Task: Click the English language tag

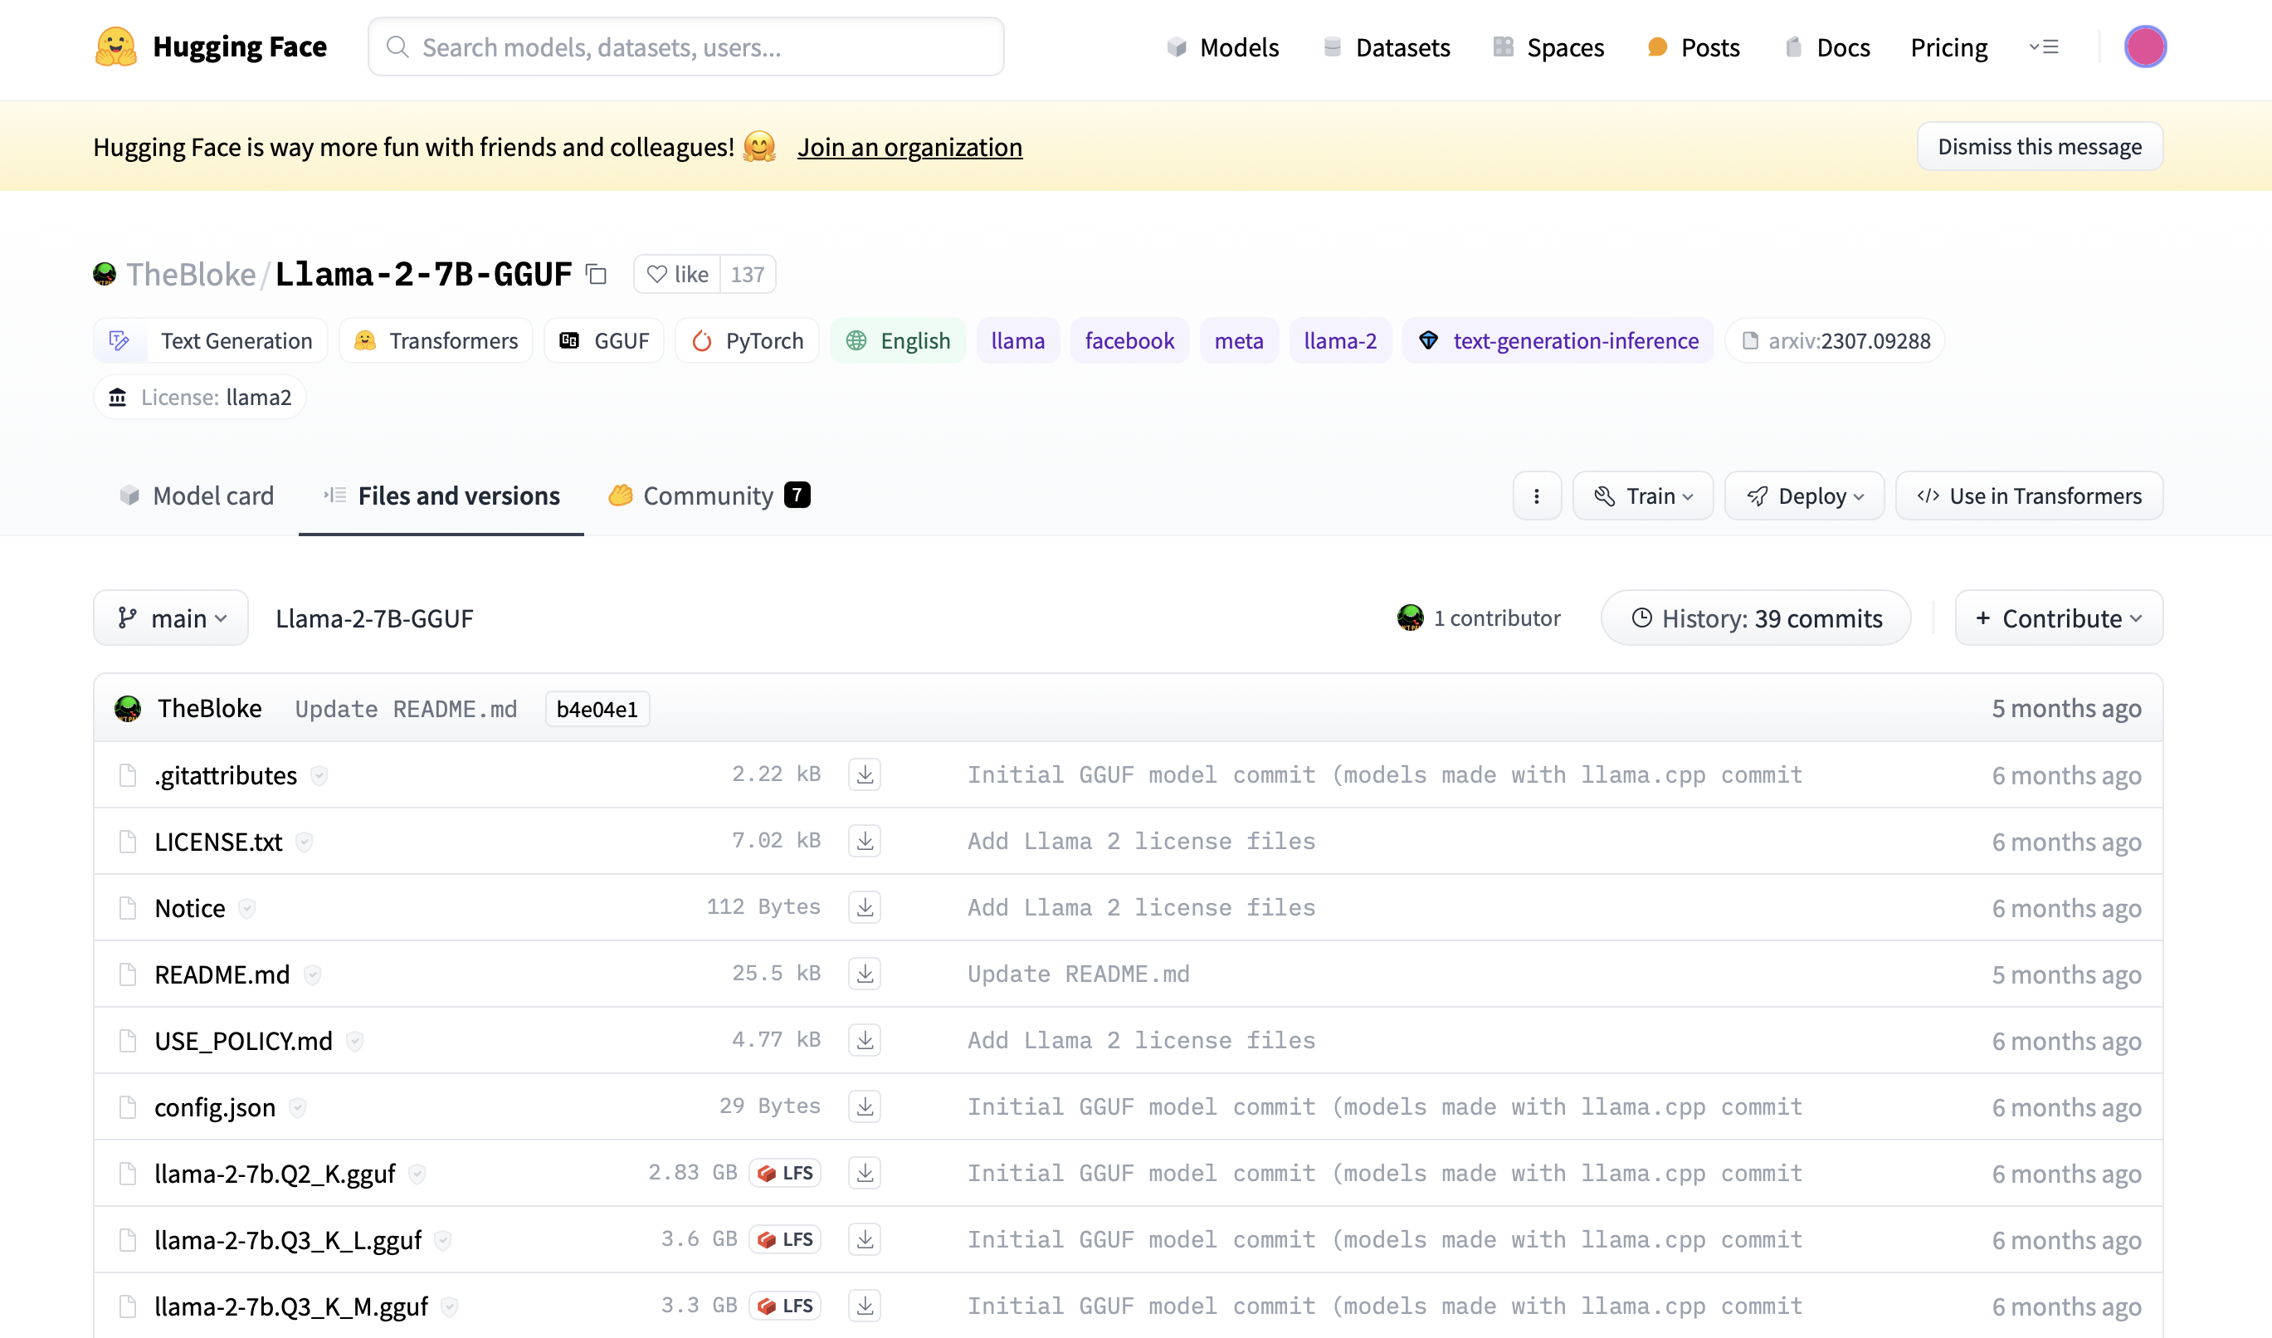Action: click(898, 341)
